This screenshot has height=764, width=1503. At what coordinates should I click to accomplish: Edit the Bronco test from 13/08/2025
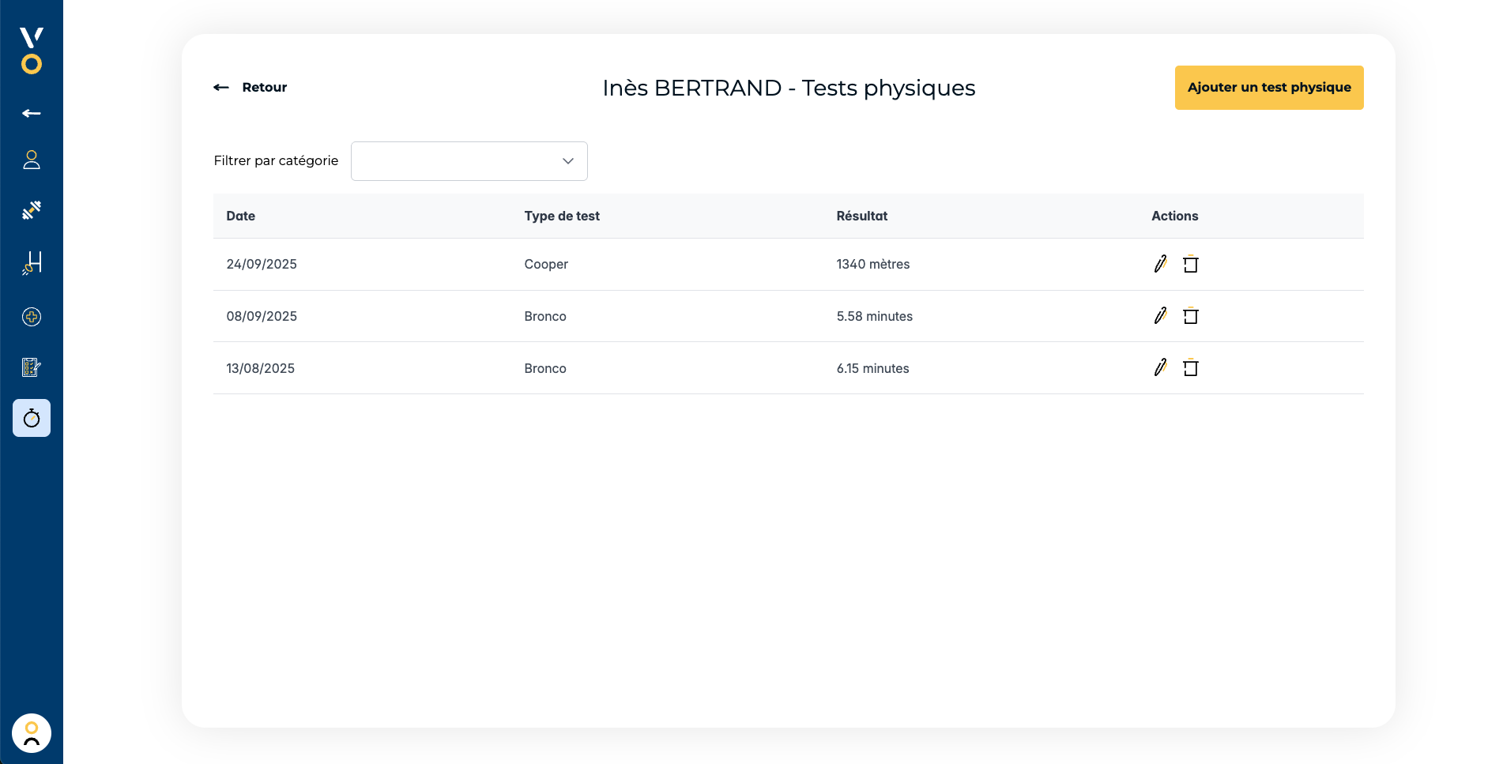1160,367
